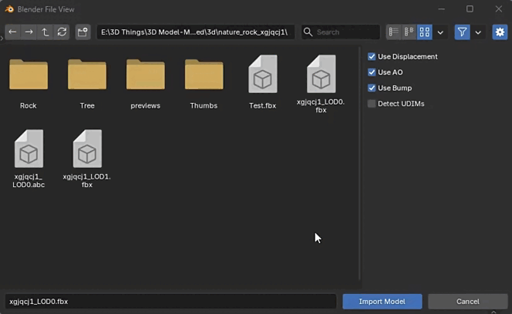
Task: Click the Import Model button
Action: coord(382,301)
